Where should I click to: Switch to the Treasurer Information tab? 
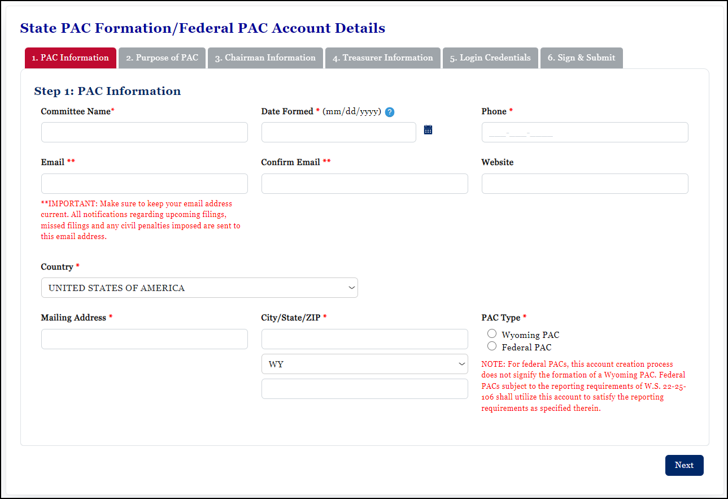(382, 58)
